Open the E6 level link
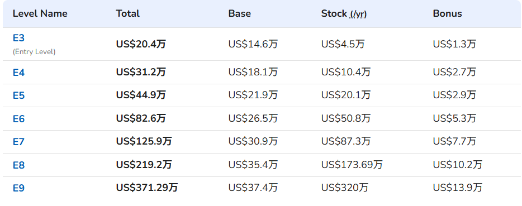The image size is (522, 206). 18,119
